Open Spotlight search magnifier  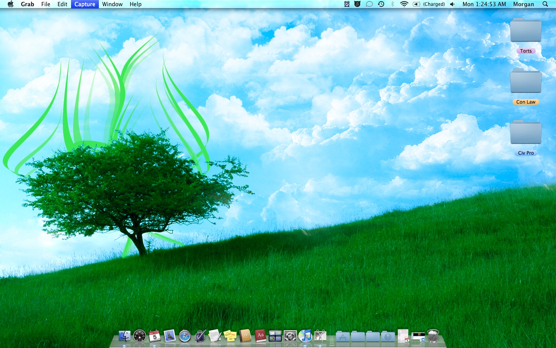(545, 4)
